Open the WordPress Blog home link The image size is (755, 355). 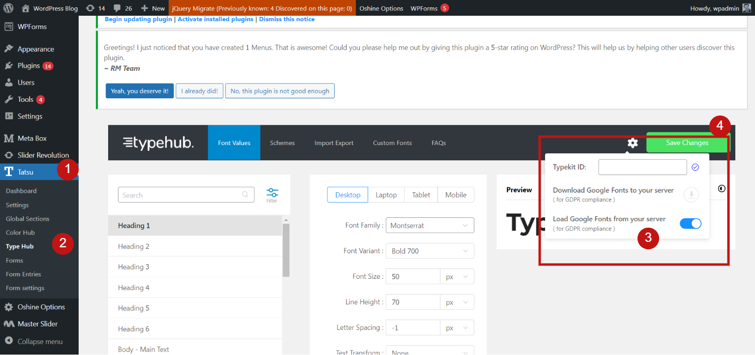pos(50,8)
